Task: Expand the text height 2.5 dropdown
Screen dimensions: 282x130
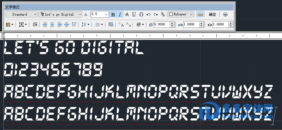Action: click(106, 14)
